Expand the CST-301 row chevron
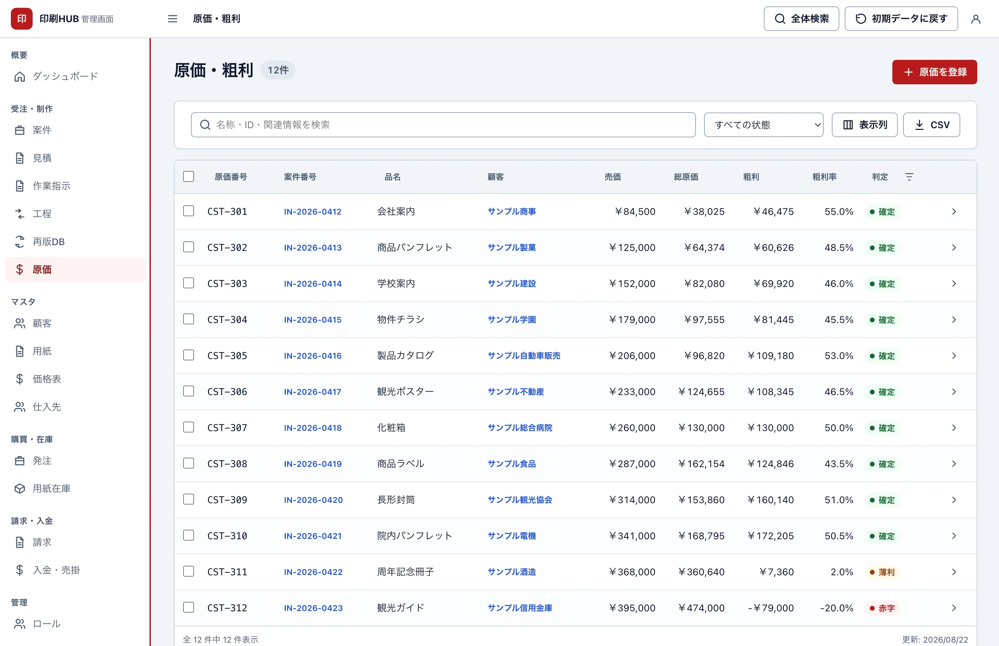 point(954,212)
